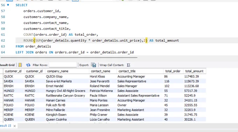Click the Result Grid icon
The image size is (238, 132).
pos(20,65)
